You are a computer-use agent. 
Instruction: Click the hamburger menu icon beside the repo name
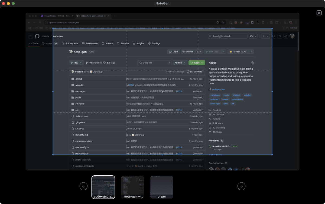[30, 36]
